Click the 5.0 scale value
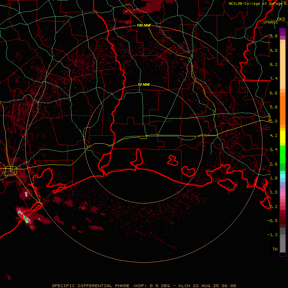288x288 pixels. point(274,121)
